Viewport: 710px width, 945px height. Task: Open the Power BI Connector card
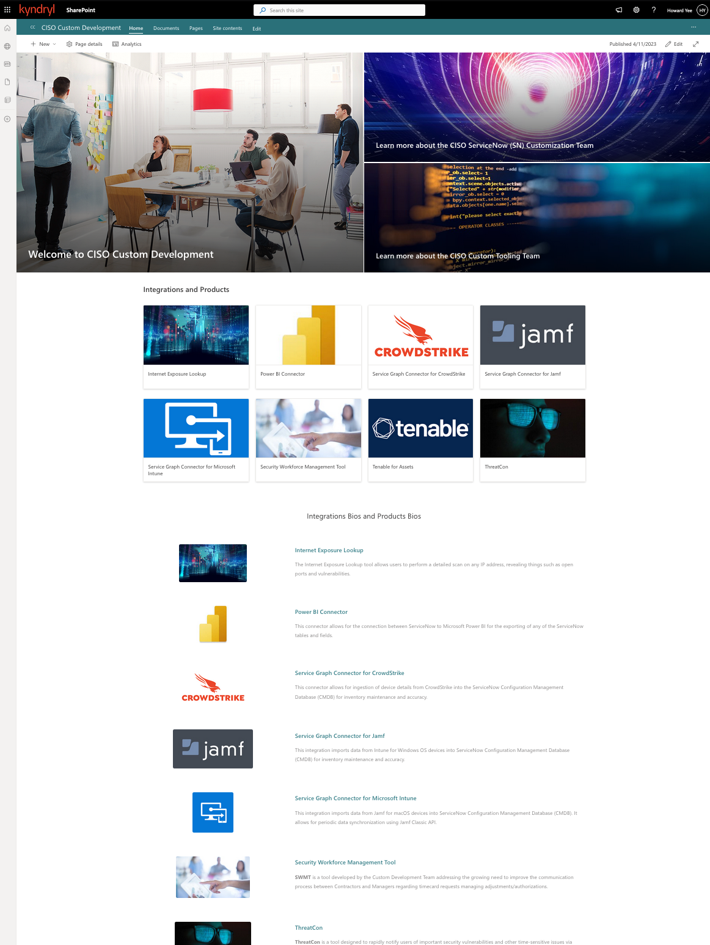[309, 346]
